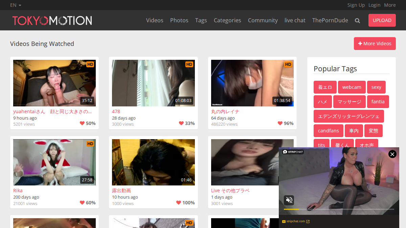The width and height of the screenshot is (406, 228).
Task: Go to the Photos section
Action: pyautogui.click(x=179, y=20)
